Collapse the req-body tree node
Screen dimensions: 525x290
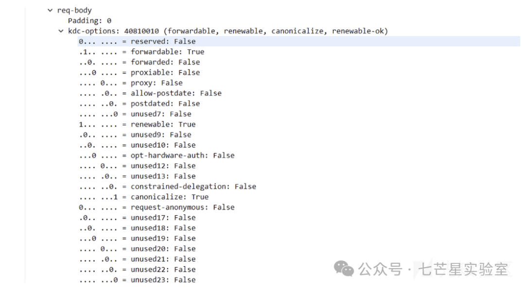(x=50, y=10)
